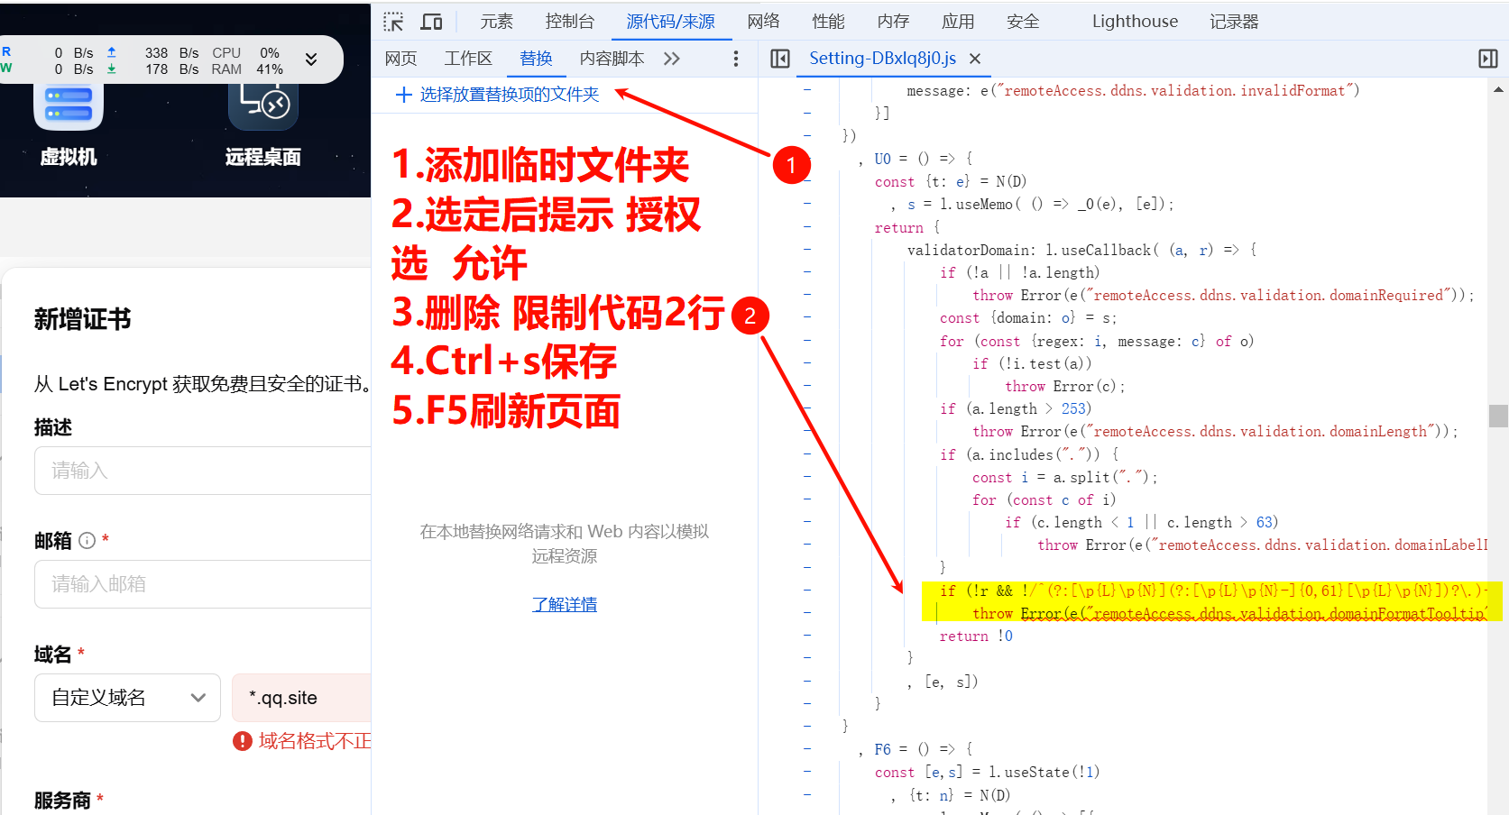Select the 源代码/来源 panel tab
This screenshot has width=1509, height=815.
(671, 22)
